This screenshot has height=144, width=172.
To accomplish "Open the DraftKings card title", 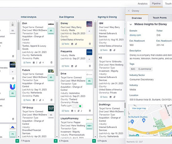I will pyautogui.click(x=105, y=105).
